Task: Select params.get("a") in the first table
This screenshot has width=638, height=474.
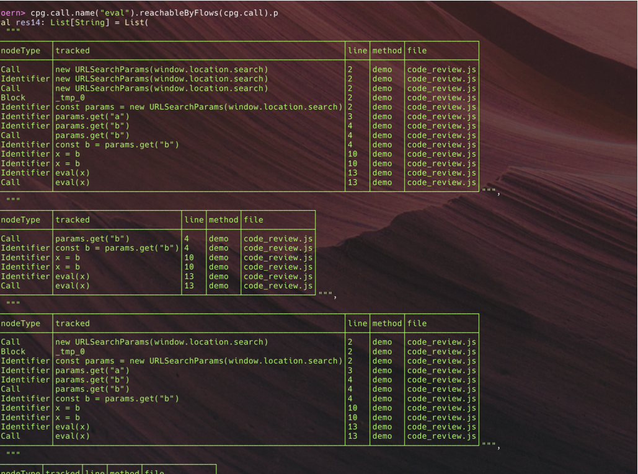Action: [92, 116]
